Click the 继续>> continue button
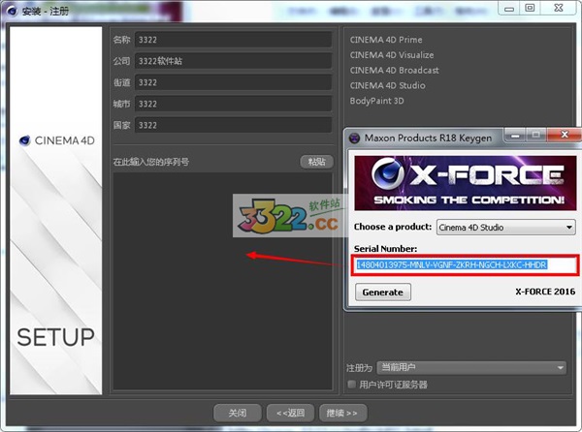582x432 pixels. coord(343,413)
